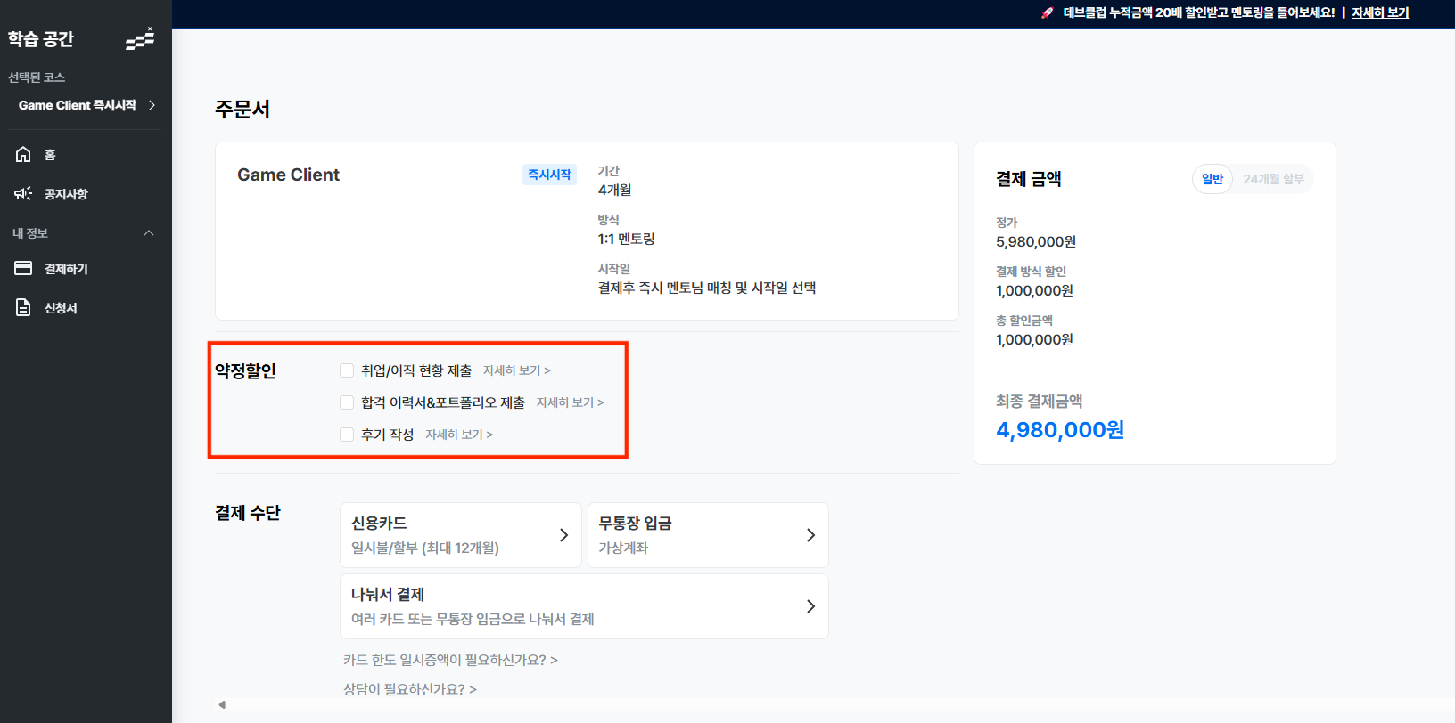Click the 4개월 duration text

click(614, 190)
